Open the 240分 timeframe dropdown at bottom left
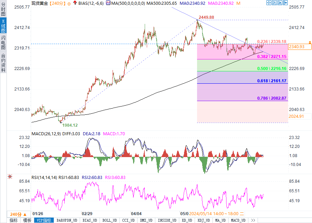Viewport: 312px width, 223px height. [15, 214]
